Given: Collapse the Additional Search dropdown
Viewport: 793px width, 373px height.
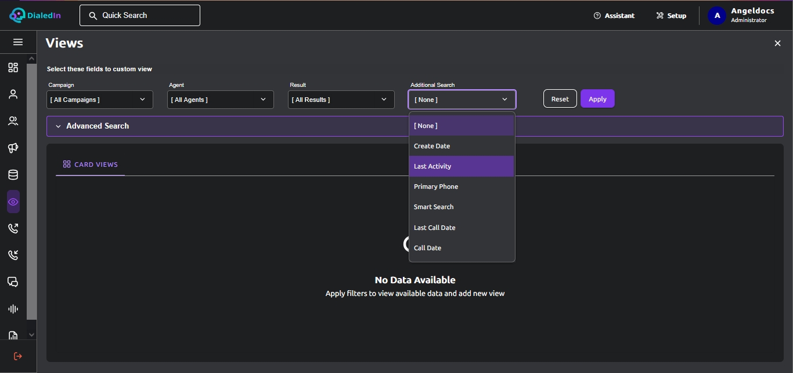Looking at the screenshot, I should coord(462,100).
